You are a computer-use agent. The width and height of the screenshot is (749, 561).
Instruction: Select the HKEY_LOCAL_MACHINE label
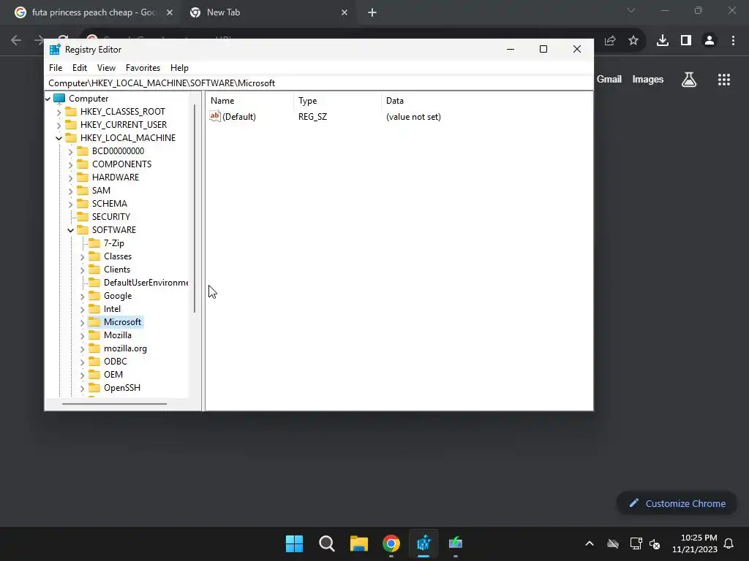[127, 138]
